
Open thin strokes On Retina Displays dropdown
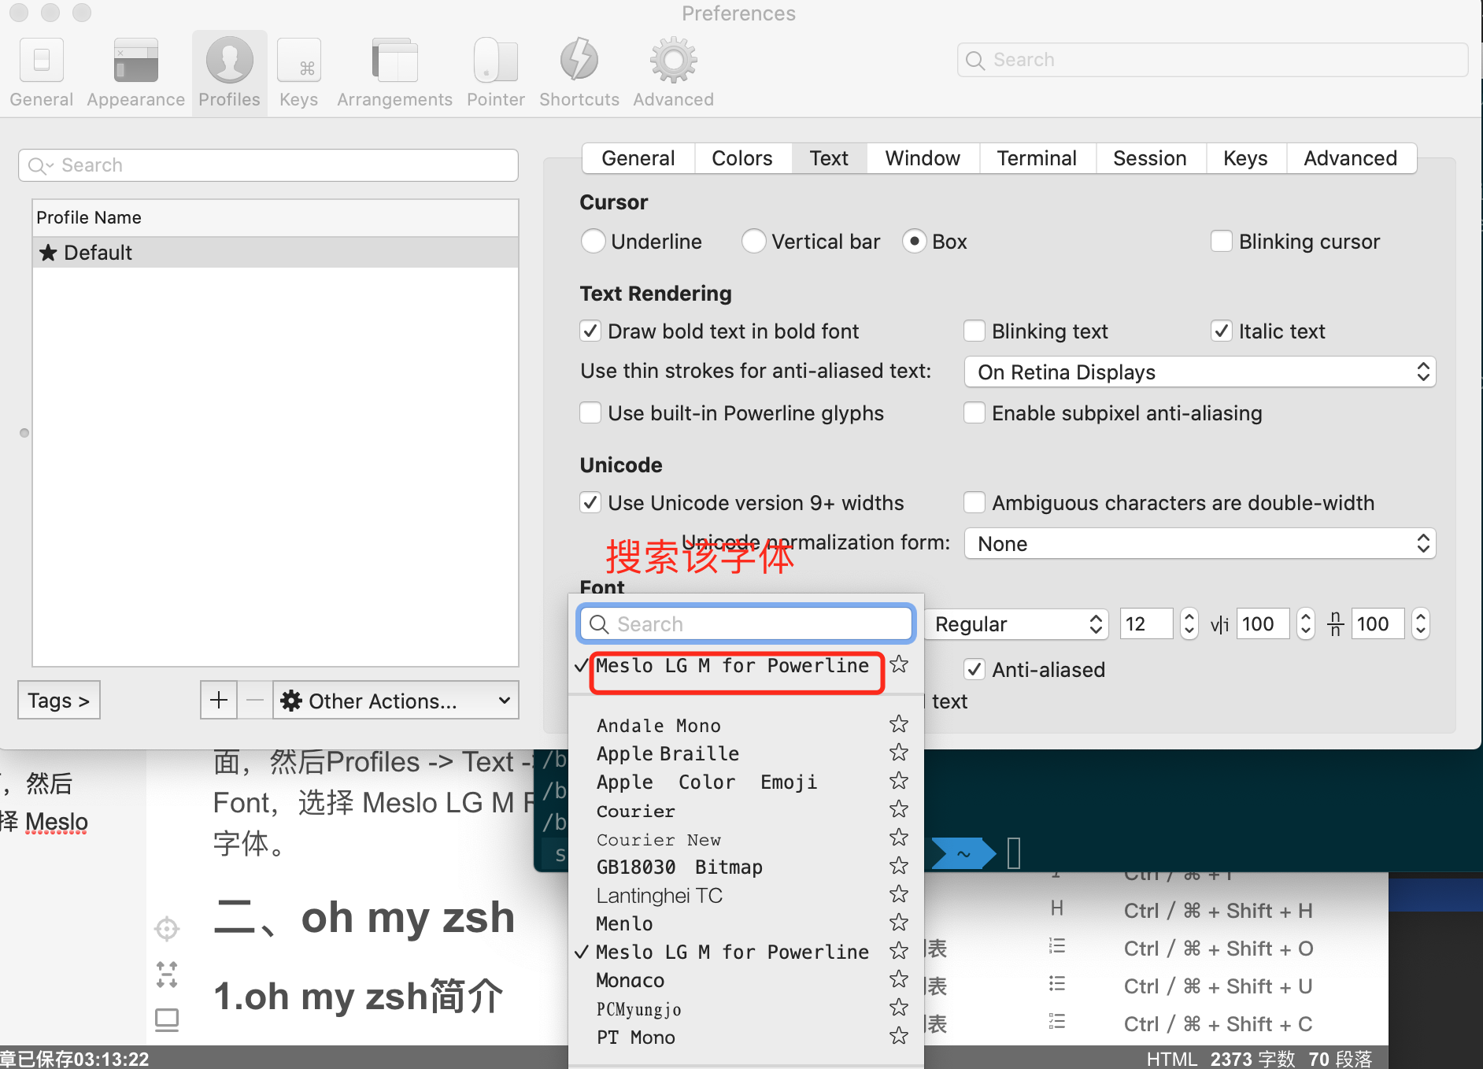(1200, 372)
